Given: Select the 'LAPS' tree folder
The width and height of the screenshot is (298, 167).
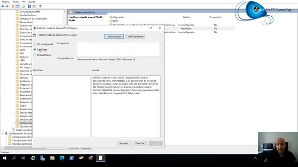Looking at the screenshot, I should click(22, 60).
